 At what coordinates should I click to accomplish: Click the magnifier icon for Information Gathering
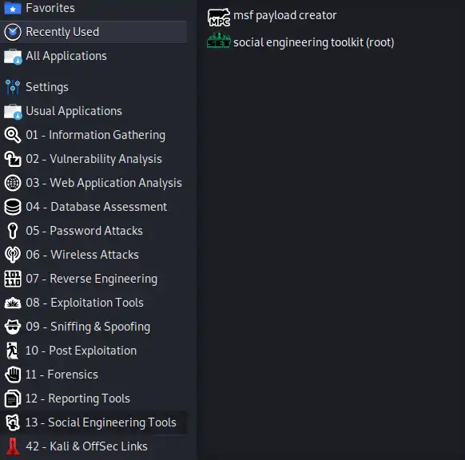(13, 135)
